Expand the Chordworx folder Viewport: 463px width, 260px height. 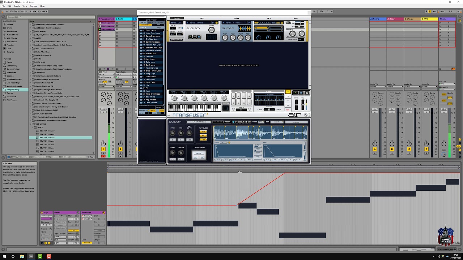31,73
